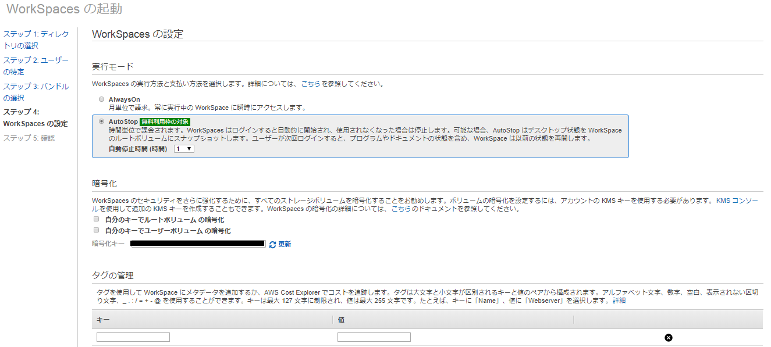Click the キー column header
Viewport: 771px width, 347px height.
click(x=103, y=320)
